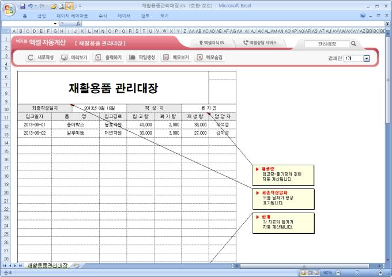
Task: Click the vertical scrollbar thumb
Action: 388,80
